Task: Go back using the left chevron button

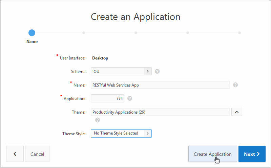Action: click(x=15, y=154)
